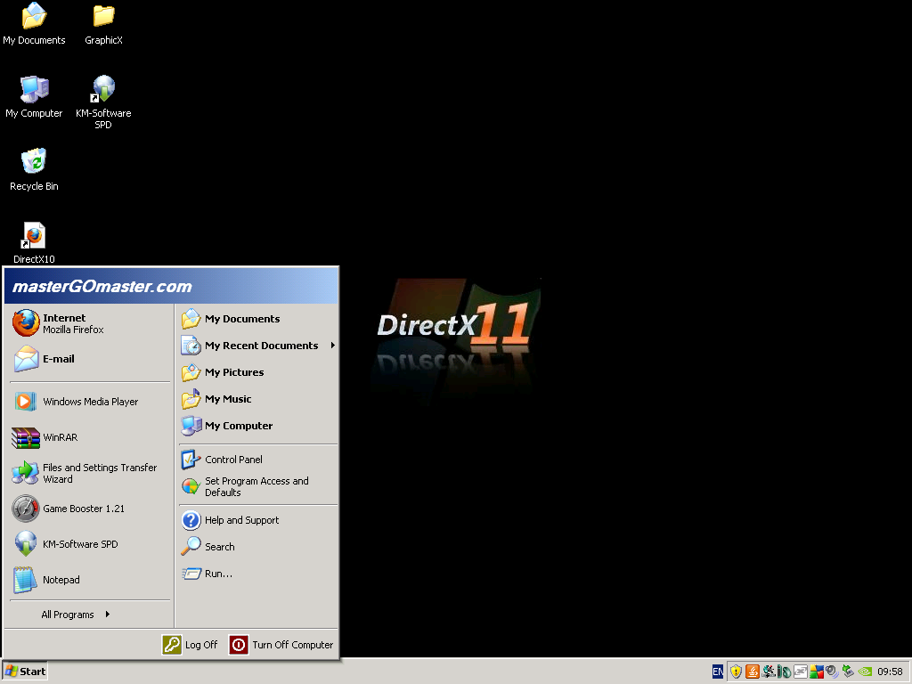Select the Recycle Bin on desktop
The width and height of the screenshot is (912, 684).
[x=34, y=170]
